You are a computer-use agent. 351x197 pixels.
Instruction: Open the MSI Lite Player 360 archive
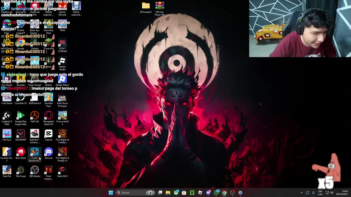160,8
